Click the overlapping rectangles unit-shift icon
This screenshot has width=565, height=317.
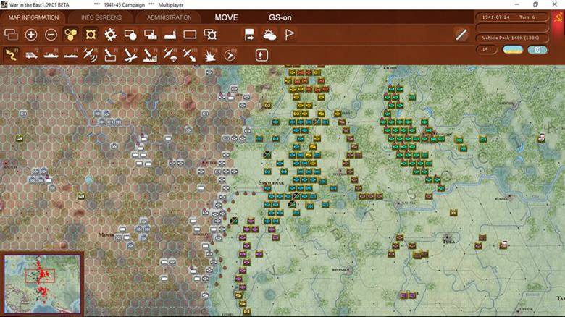tap(11, 35)
